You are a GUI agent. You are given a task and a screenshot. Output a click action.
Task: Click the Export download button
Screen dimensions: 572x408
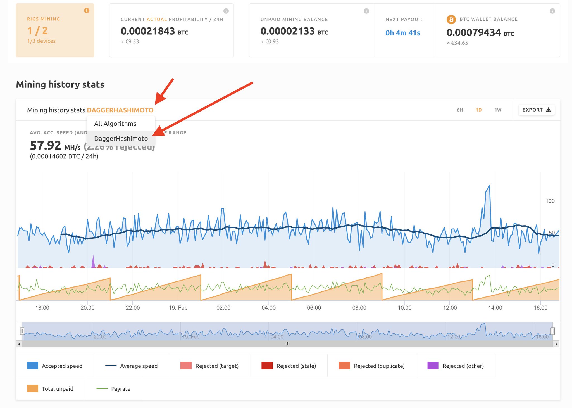coord(536,110)
